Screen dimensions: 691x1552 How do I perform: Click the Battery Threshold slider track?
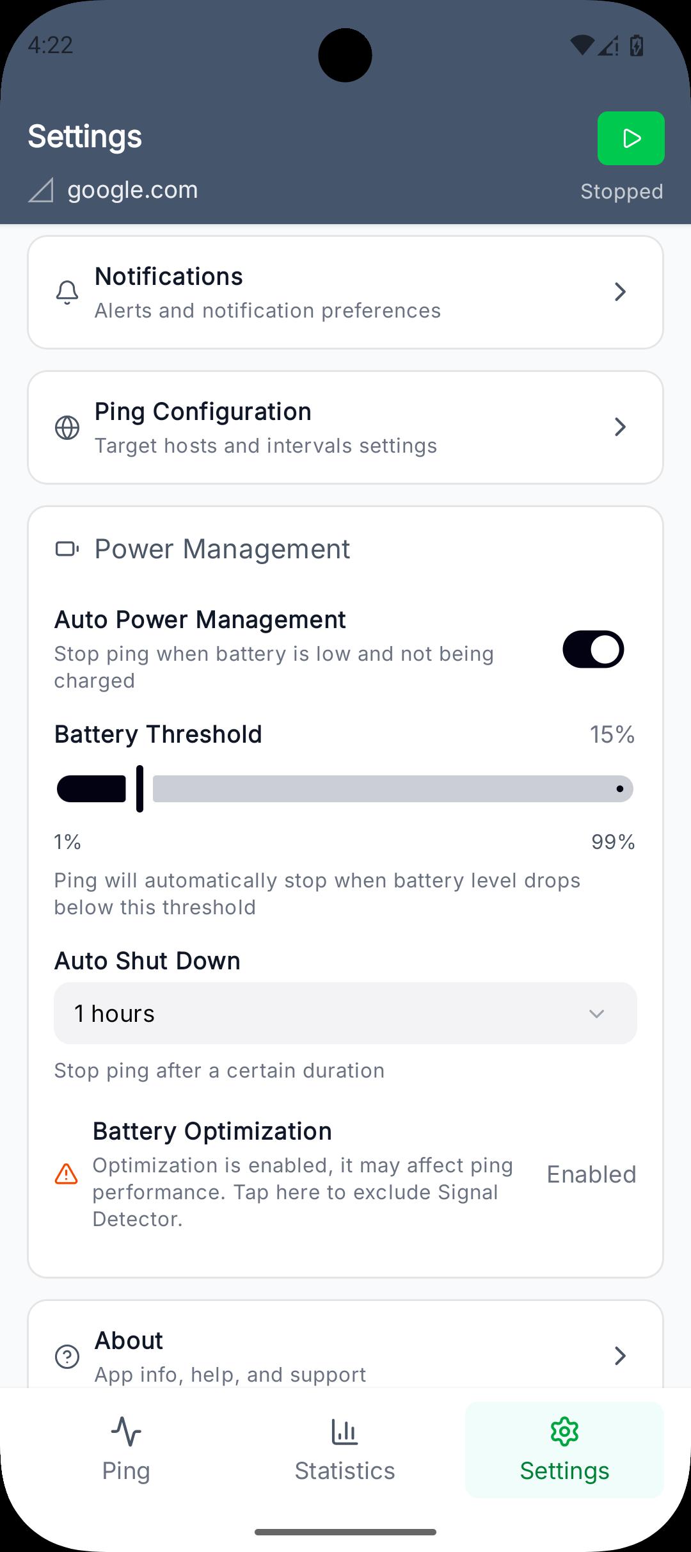coord(392,789)
